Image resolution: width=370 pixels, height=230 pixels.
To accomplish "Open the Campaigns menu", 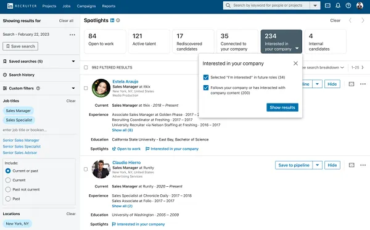I will [x=86, y=6].
